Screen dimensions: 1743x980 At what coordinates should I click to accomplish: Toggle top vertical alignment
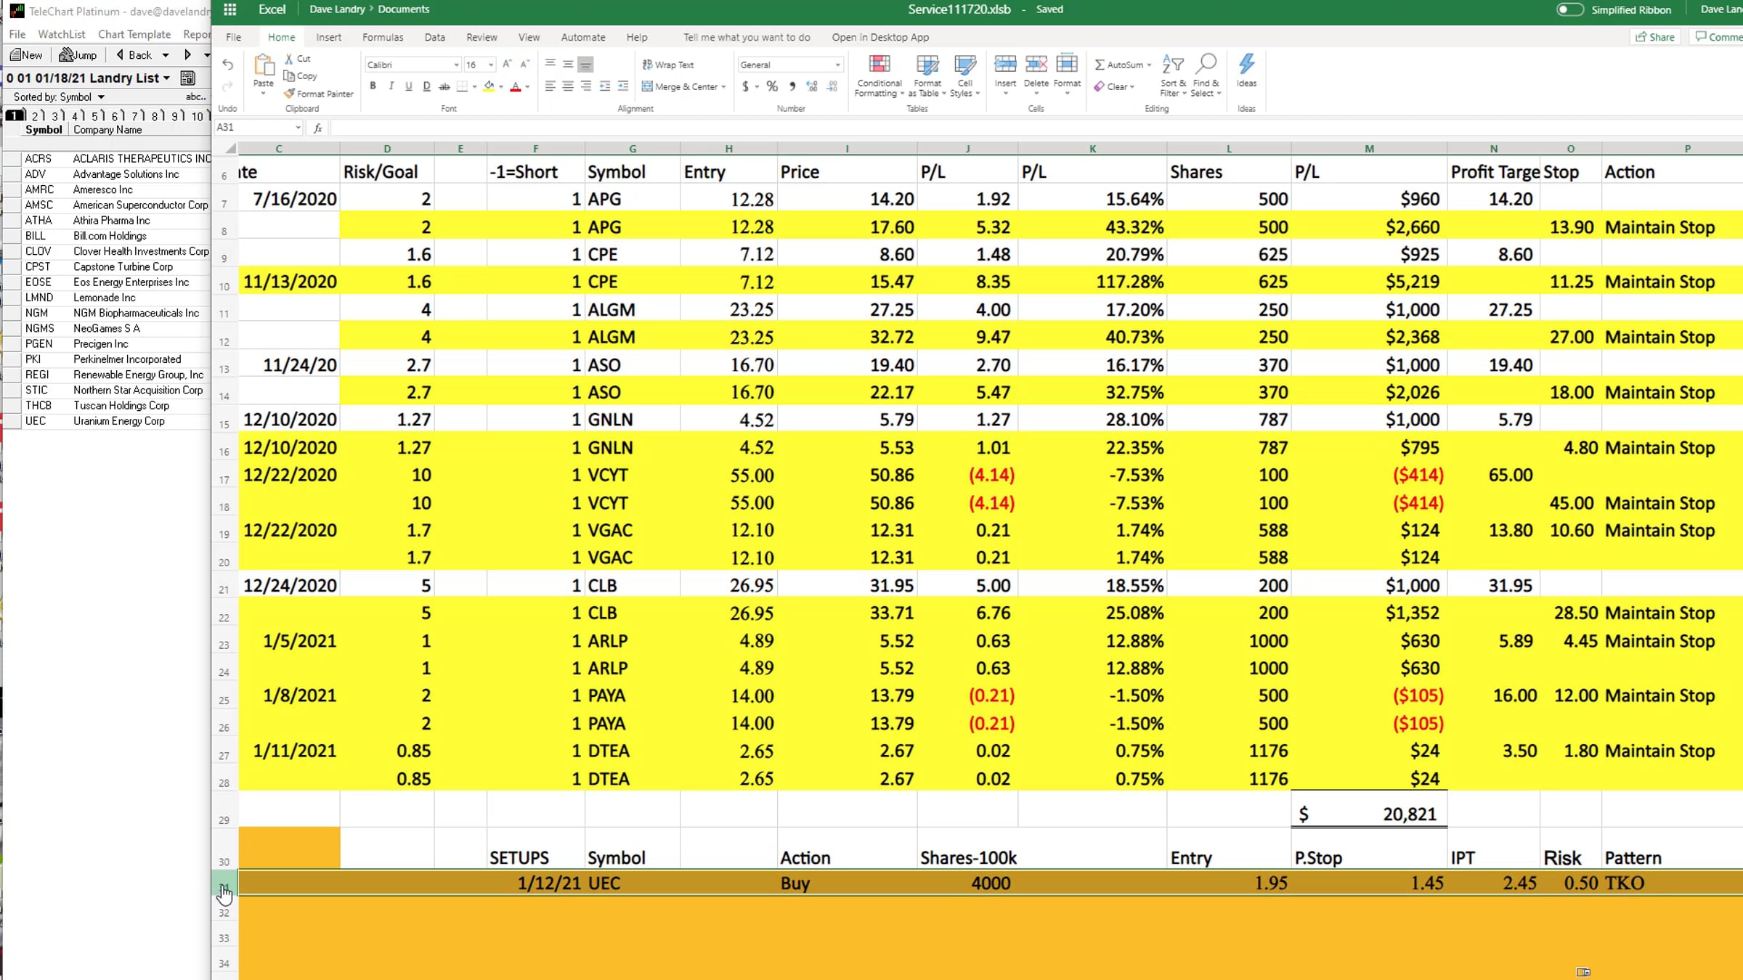pyautogui.click(x=550, y=64)
